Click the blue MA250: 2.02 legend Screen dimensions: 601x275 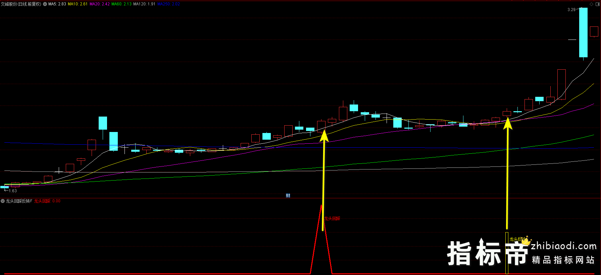[x=169, y=4]
